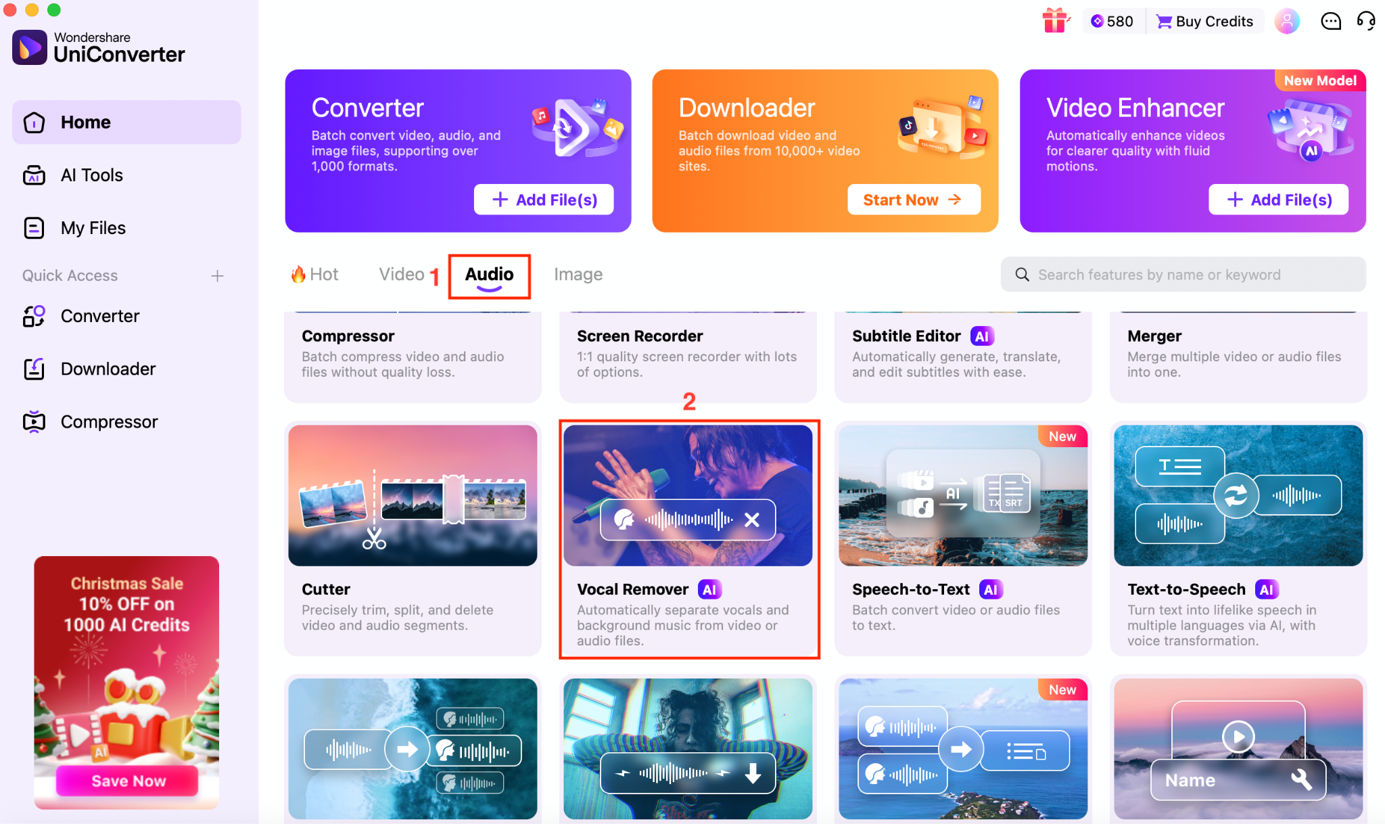
Task: Open the Vocal Remover tool thumbnail
Action: pos(688,495)
